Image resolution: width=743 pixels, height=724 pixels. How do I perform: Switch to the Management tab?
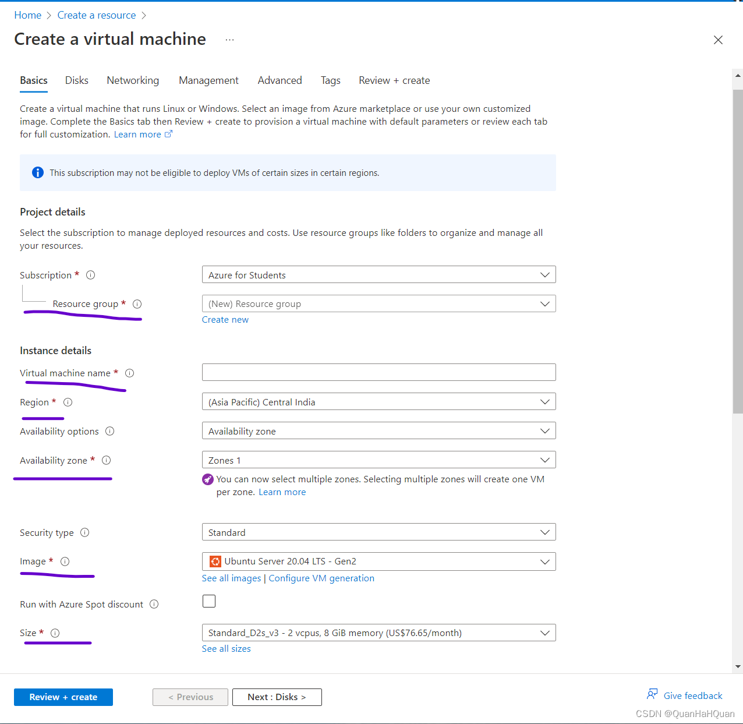[208, 80]
